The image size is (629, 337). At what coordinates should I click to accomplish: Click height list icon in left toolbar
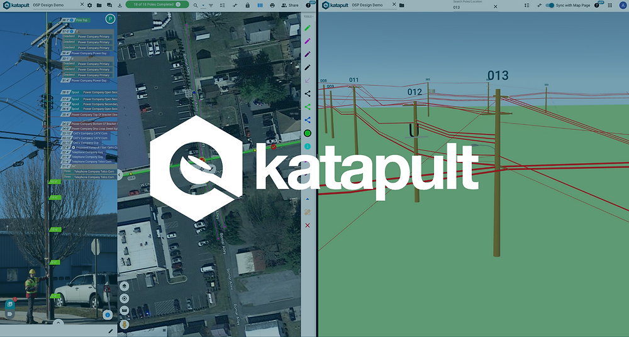click(x=222, y=5)
